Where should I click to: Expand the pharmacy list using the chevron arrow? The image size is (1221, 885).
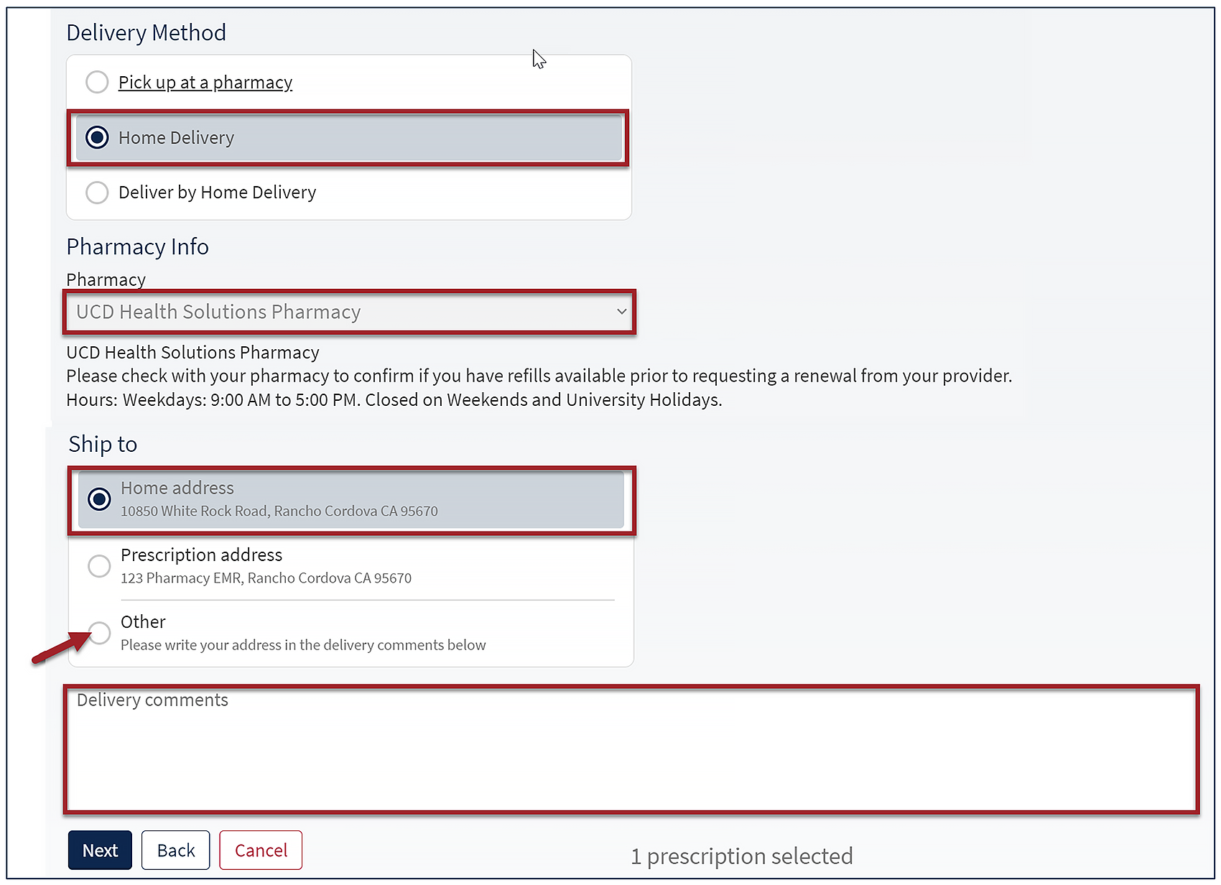click(621, 312)
